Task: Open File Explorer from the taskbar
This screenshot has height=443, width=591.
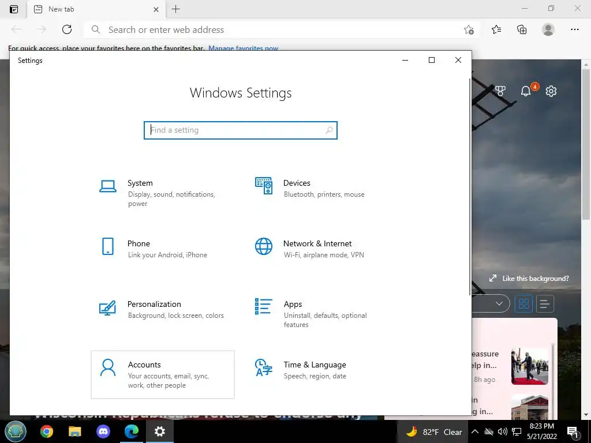Action: coord(75,431)
